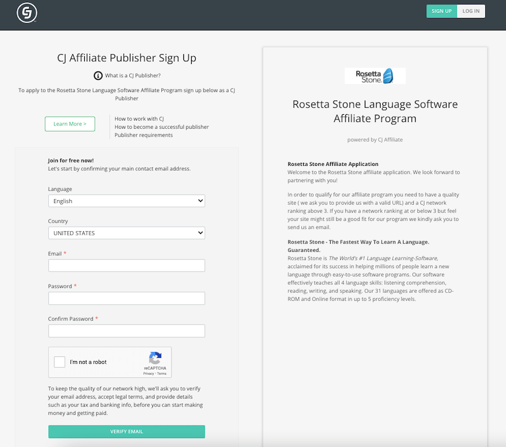Image resolution: width=506 pixels, height=447 pixels.
Task: Click the reCAPTCHA logo icon
Action: [x=155, y=358]
